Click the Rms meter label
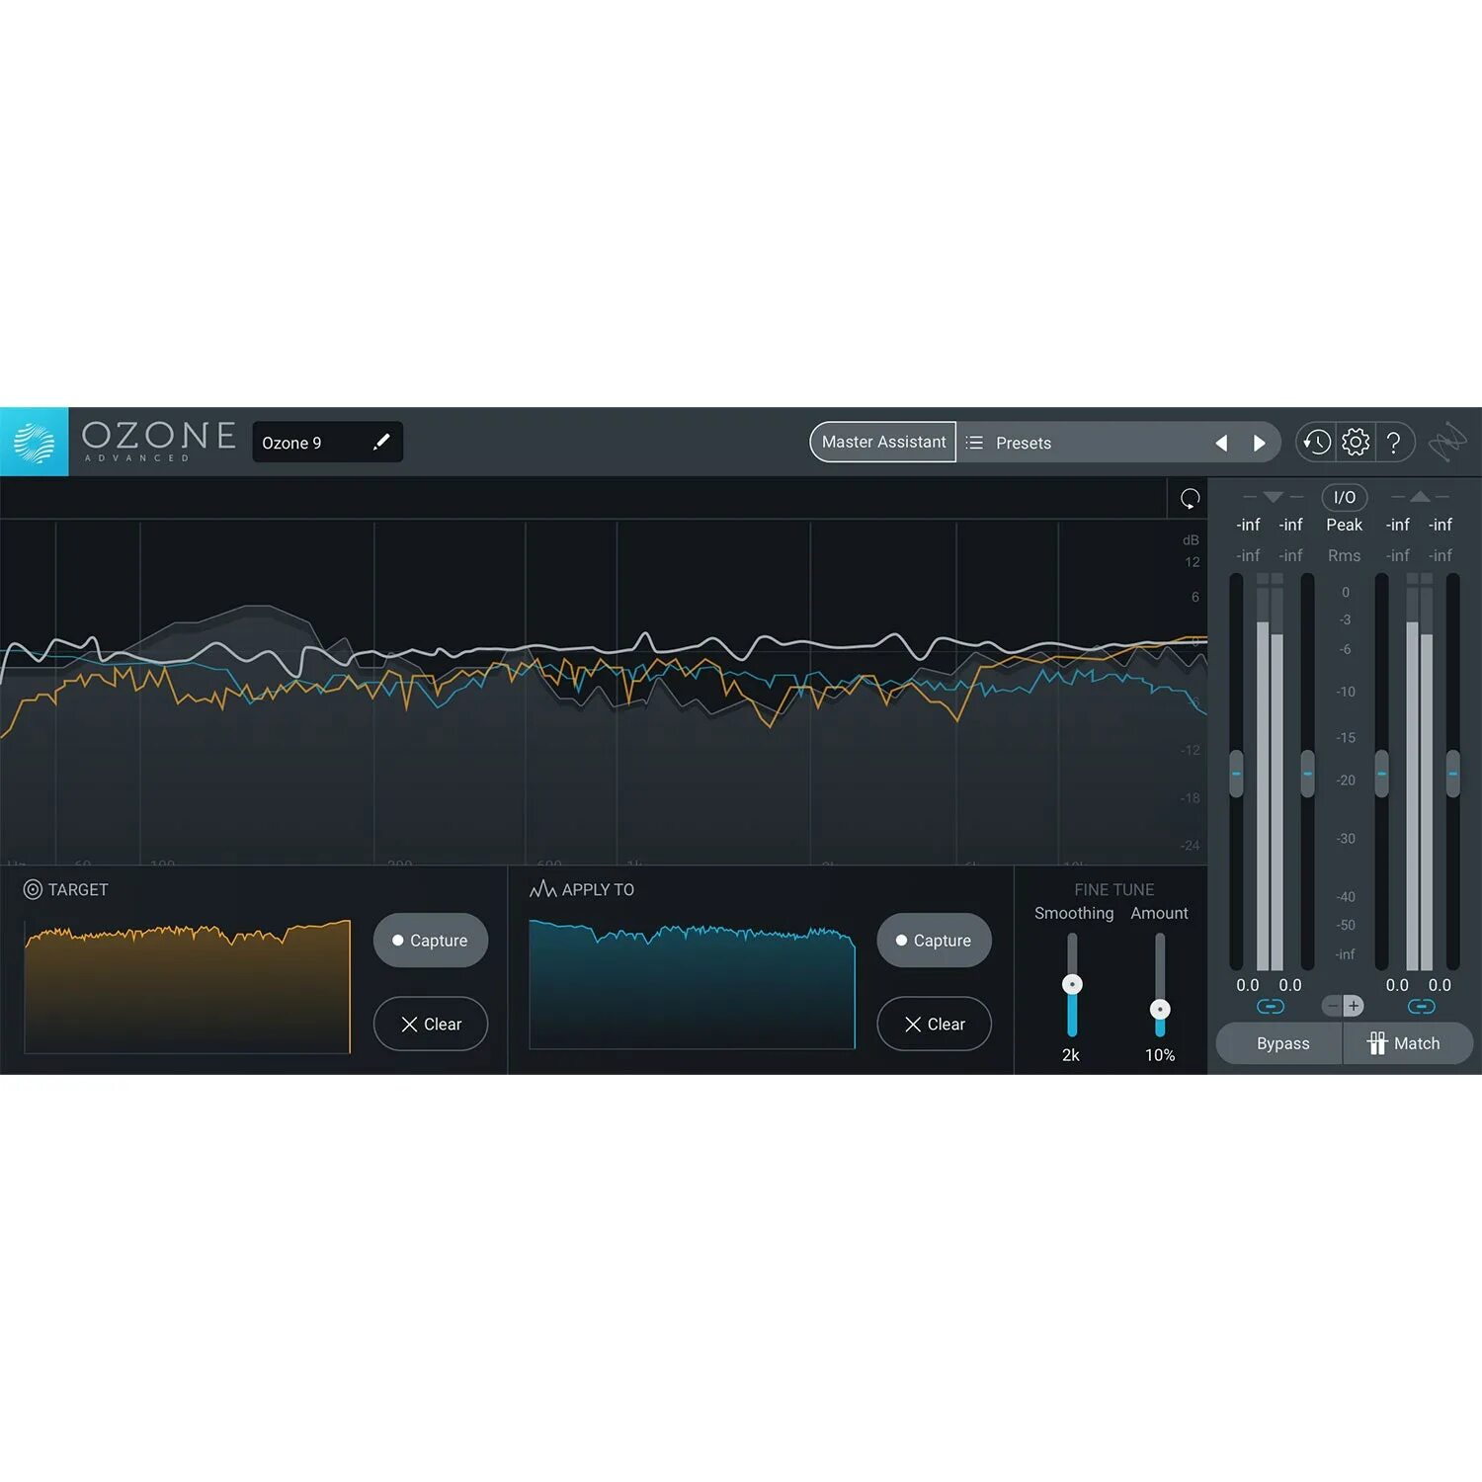The width and height of the screenshot is (1482, 1482). 1344,555
